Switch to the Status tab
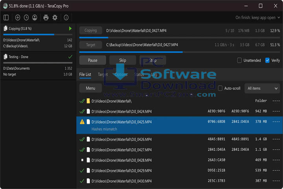 [139, 74]
